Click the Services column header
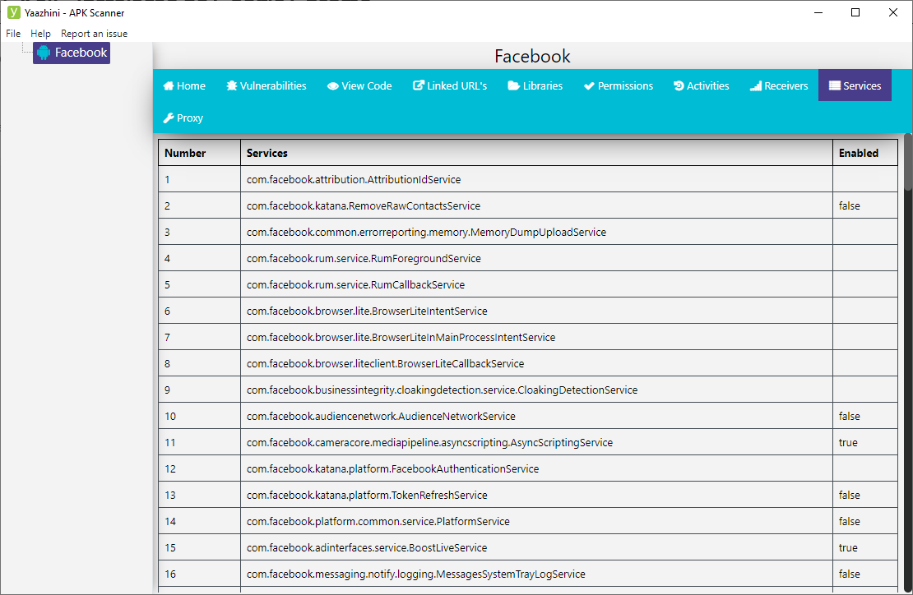Image resolution: width=913 pixels, height=595 pixels. (536, 153)
